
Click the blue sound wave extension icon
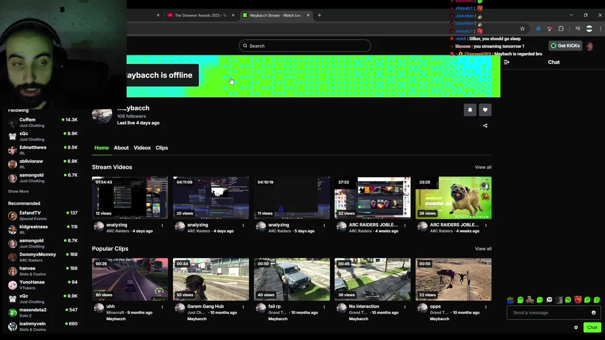point(538,29)
